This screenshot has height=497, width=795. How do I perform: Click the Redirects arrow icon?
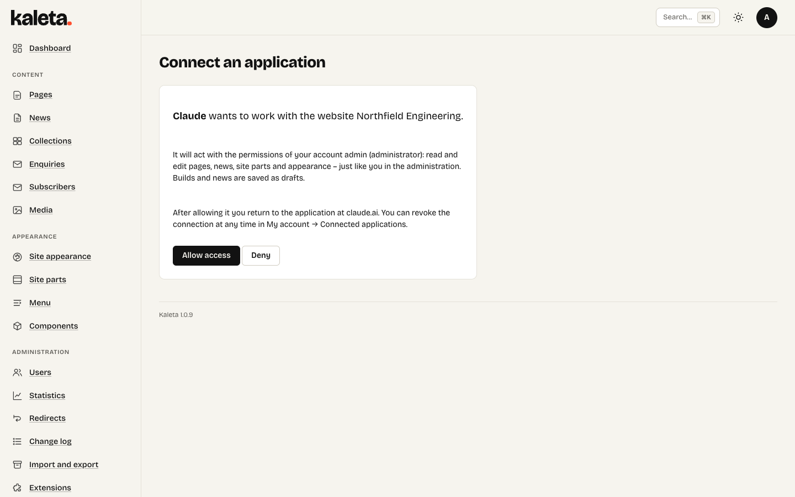click(18, 419)
